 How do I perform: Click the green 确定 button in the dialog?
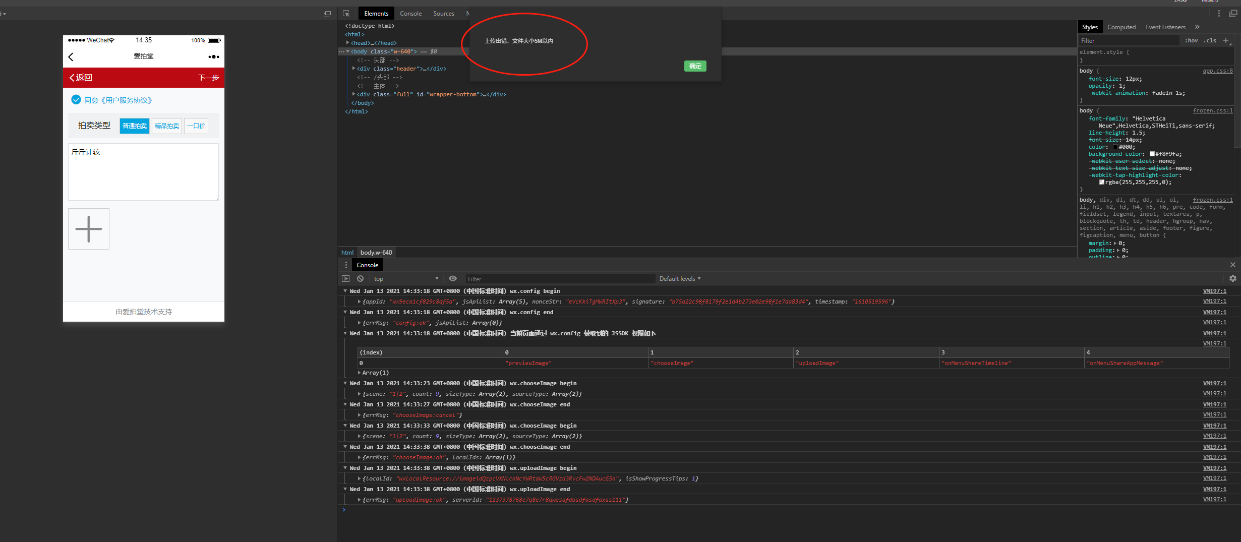coord(695,66)
